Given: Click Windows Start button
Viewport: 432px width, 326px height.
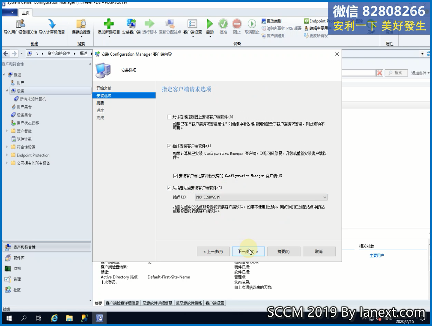Looking at the screenshot, I should click(9, 318).
